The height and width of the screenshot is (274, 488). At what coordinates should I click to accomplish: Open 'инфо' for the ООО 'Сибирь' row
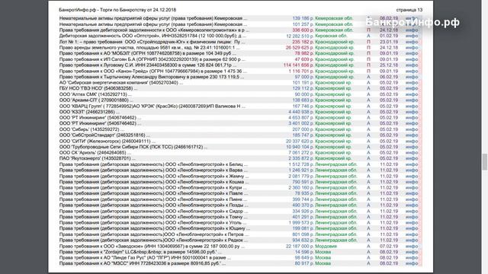[x=412, y=129]
